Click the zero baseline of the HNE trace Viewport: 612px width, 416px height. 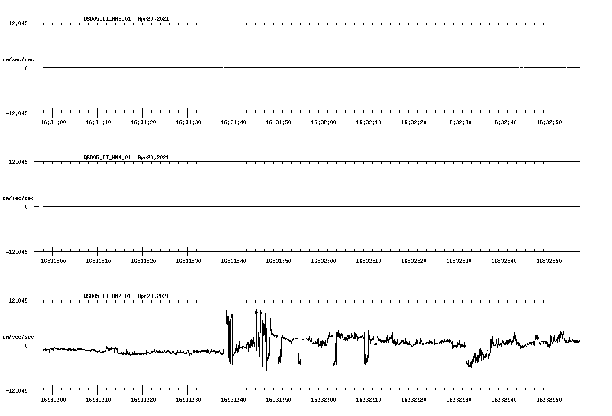pos(270,67)
